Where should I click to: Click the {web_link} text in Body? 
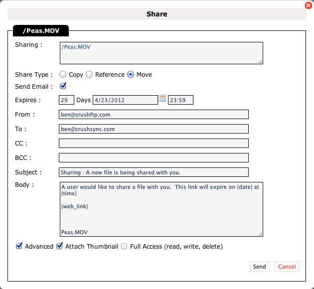pyautogui.click(x=75, y=206)
